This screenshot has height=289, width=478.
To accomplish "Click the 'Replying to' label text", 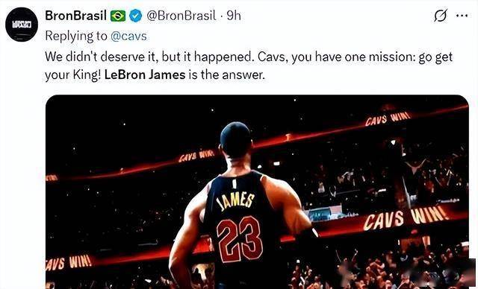I will [x=76, y=36].
